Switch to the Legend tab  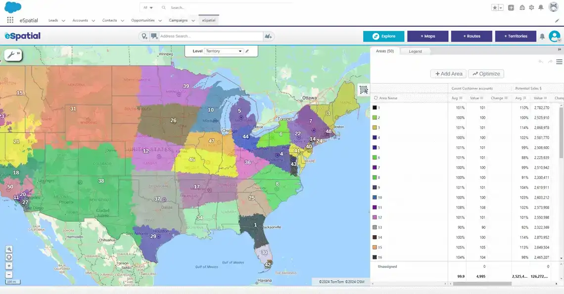coord(416,51)
